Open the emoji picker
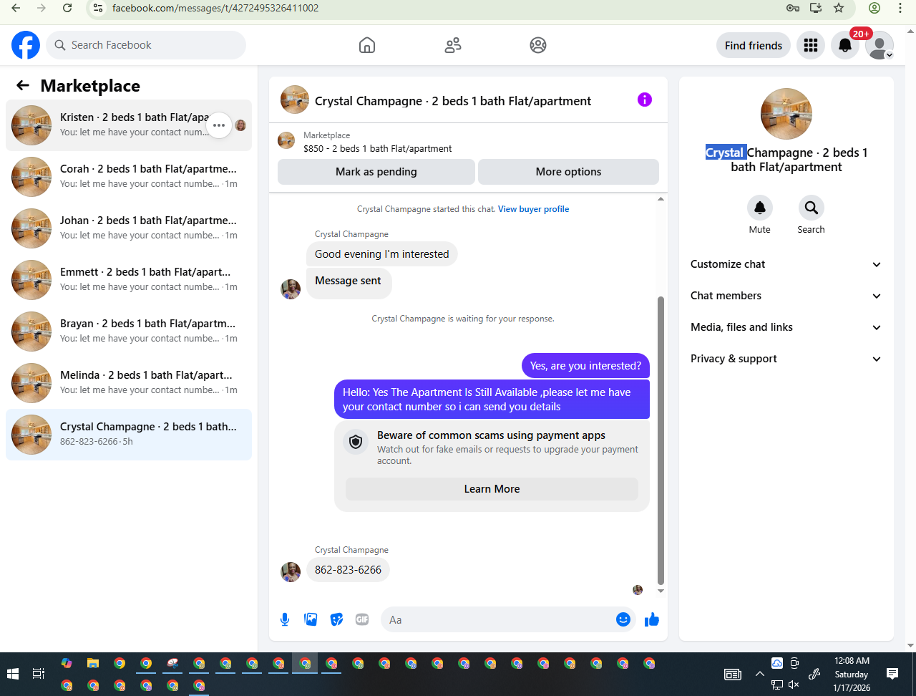The image size is (916, 696). click(623, 619)
